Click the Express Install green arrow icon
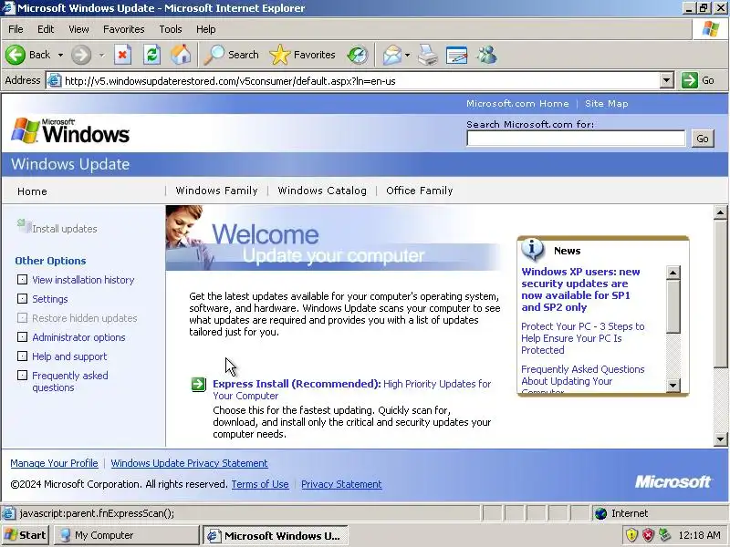 click(199, 384)
